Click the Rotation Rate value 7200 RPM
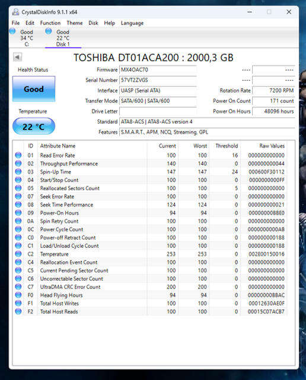306x380 pixels. (x=273, y=90)
